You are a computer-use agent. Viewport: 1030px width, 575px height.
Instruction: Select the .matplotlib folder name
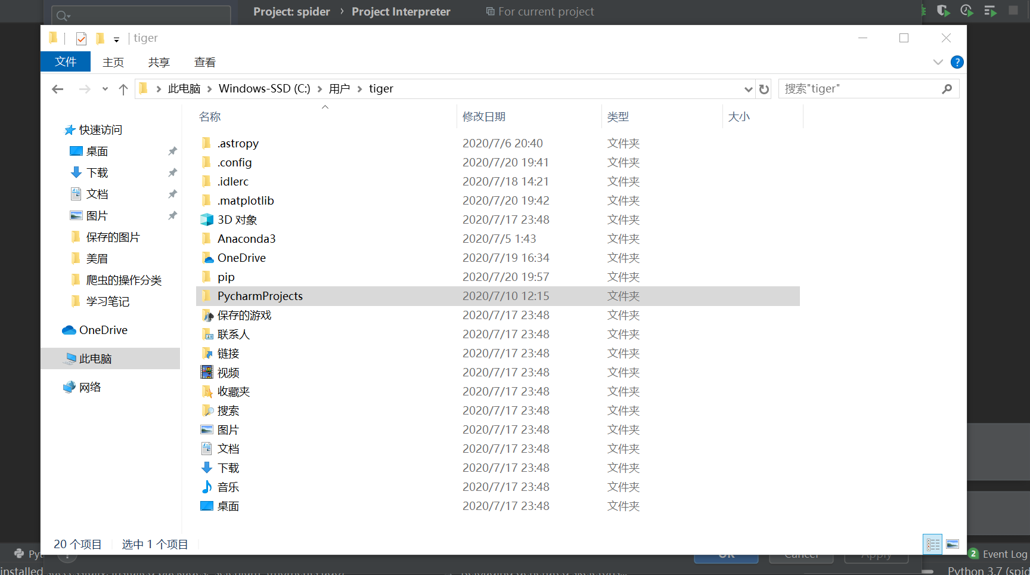246,200
